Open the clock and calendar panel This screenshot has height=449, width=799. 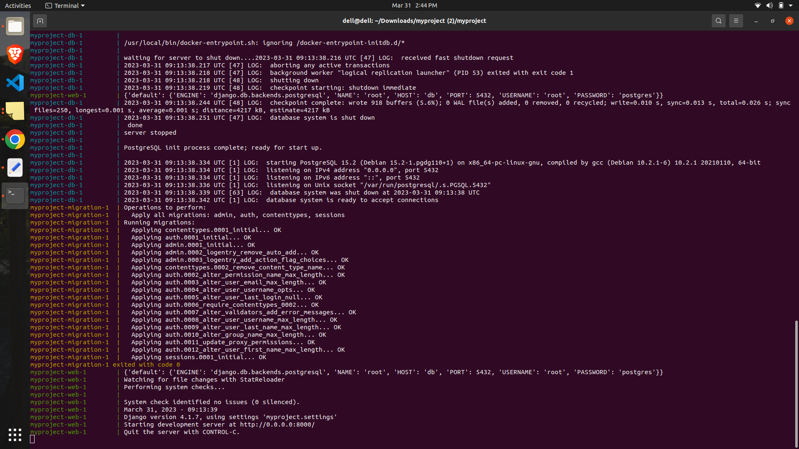pos(414,5)
